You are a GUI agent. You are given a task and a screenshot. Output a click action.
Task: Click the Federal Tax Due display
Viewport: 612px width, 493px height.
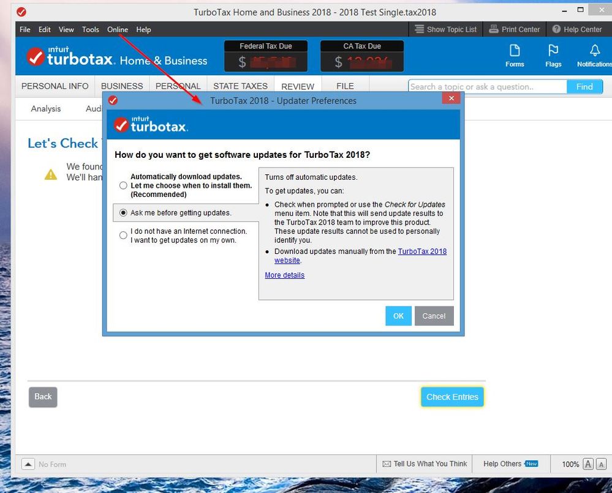coord(266,56)
